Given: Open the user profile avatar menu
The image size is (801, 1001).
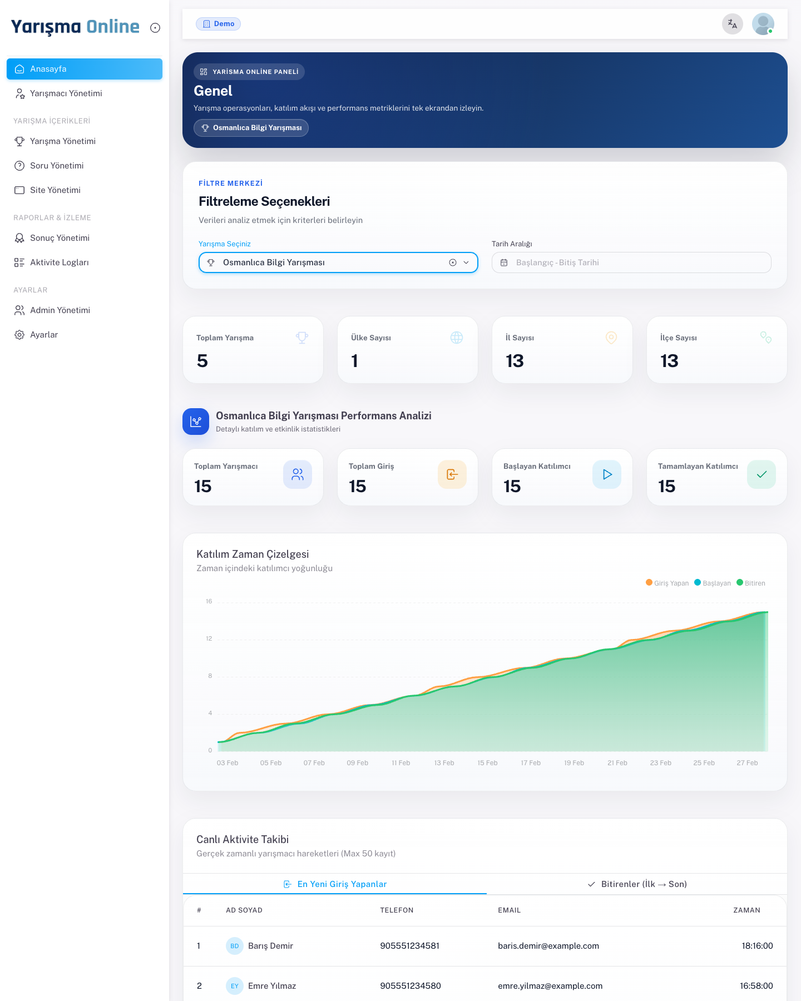Looking at the screenshot, I should pyautogui.click(x=763, y=24).
